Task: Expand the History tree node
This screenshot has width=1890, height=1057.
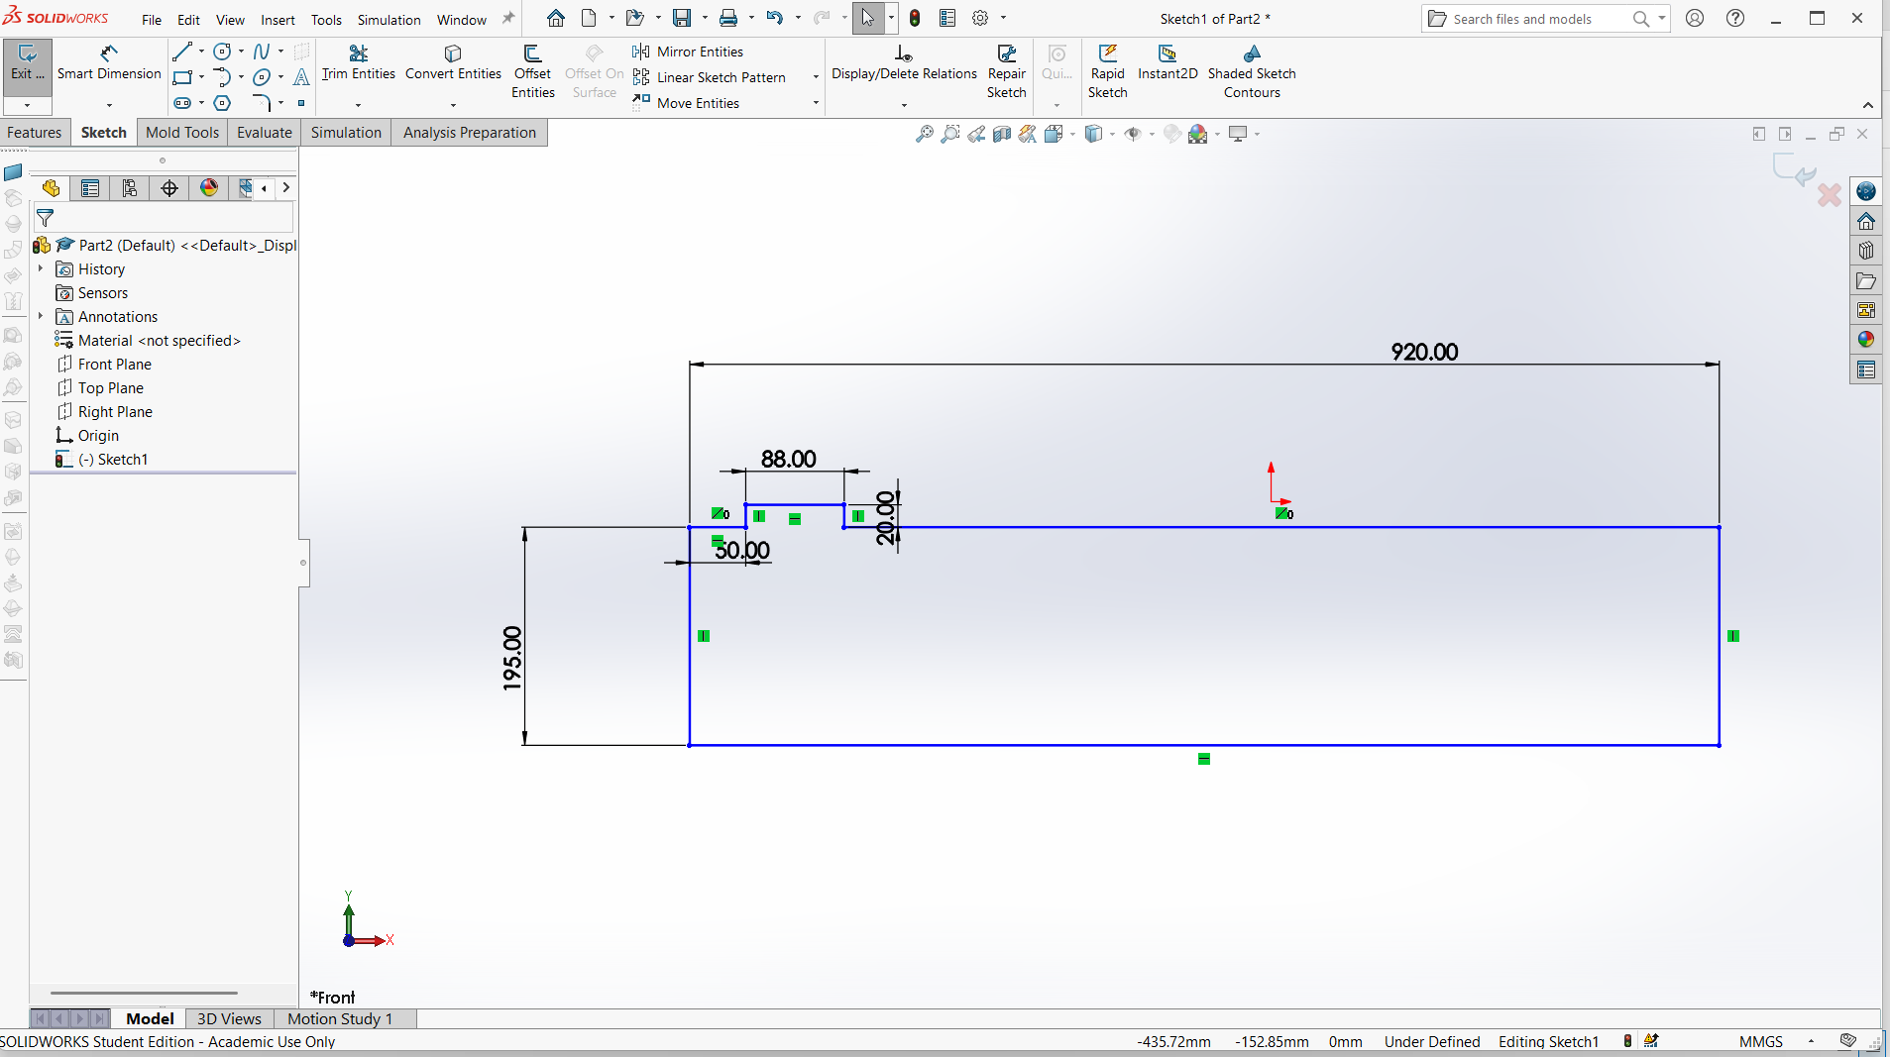Action: [x=41, y=269]
